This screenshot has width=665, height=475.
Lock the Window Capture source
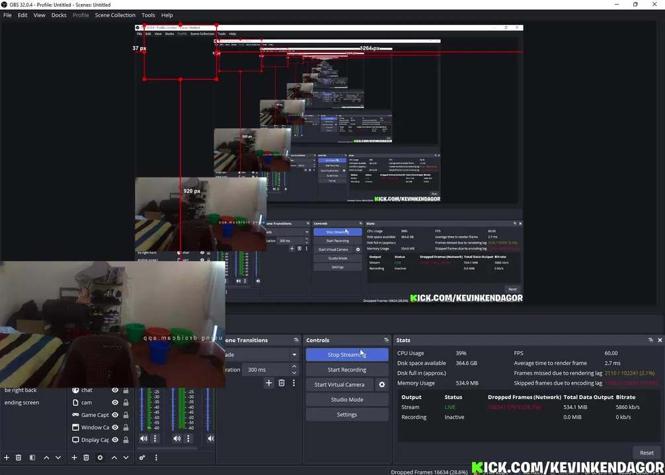pyautogui.click(x=126, y=427)
